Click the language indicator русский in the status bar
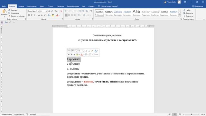The width and height of the screenshot is (206, 116). pos(33,114)
